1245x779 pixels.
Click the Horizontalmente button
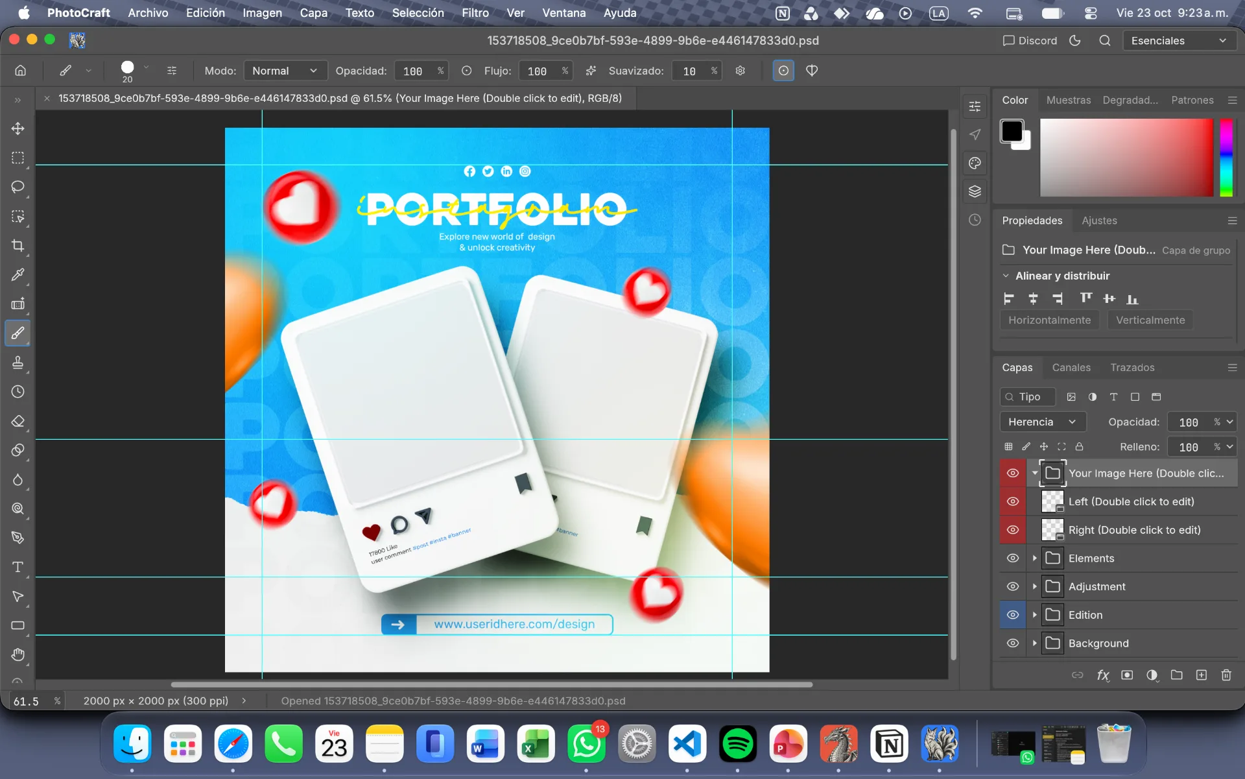(1049, 320)
